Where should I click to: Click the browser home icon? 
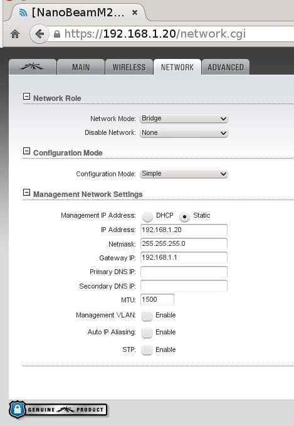[x=15, y=35]
